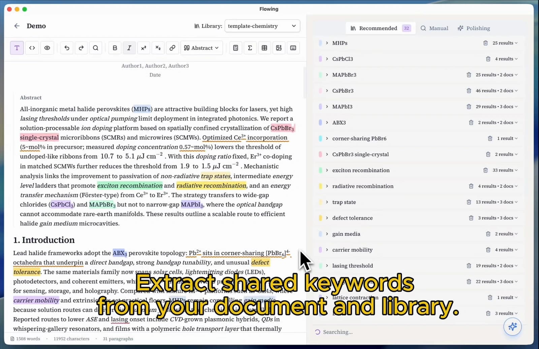The width and height of the screenshot is (539, 349).
Task: Expand the CsPbBr3 keyword row
Action: point(327,91)
